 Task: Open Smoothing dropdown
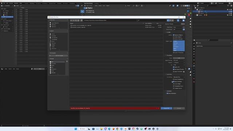(179, 77)
